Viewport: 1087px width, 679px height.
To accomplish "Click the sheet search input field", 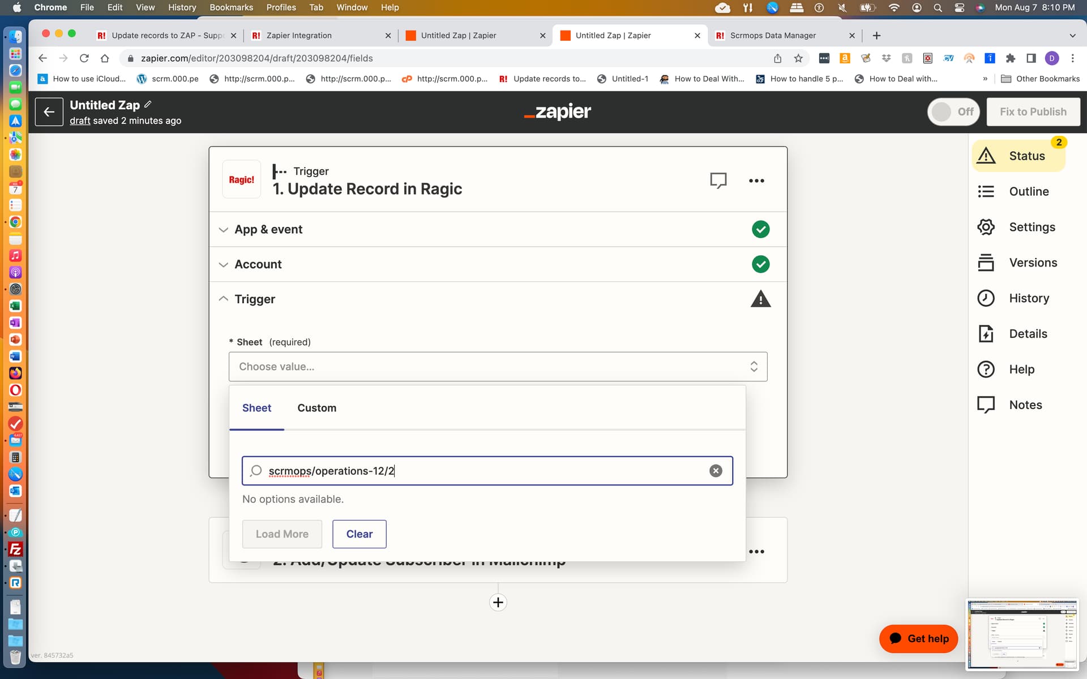I will point(487,471).
